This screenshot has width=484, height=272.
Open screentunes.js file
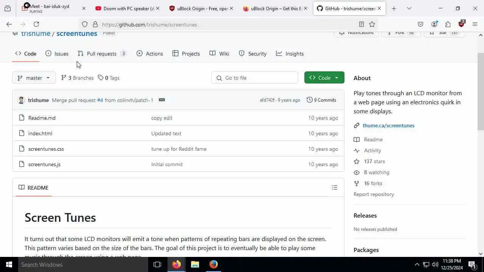(x=44, y=164)
